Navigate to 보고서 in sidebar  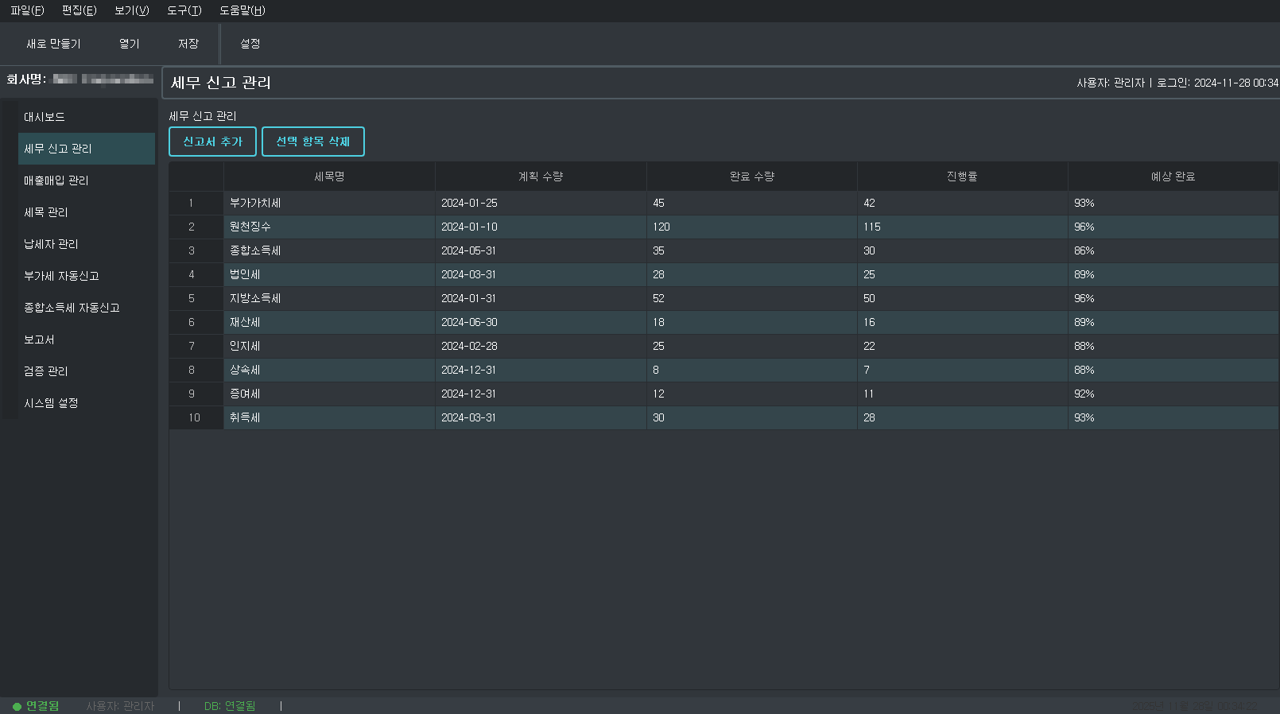pos(39,340)
